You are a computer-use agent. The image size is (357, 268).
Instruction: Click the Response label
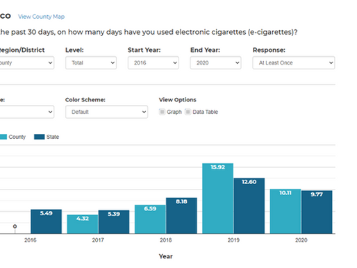point(269,50)
